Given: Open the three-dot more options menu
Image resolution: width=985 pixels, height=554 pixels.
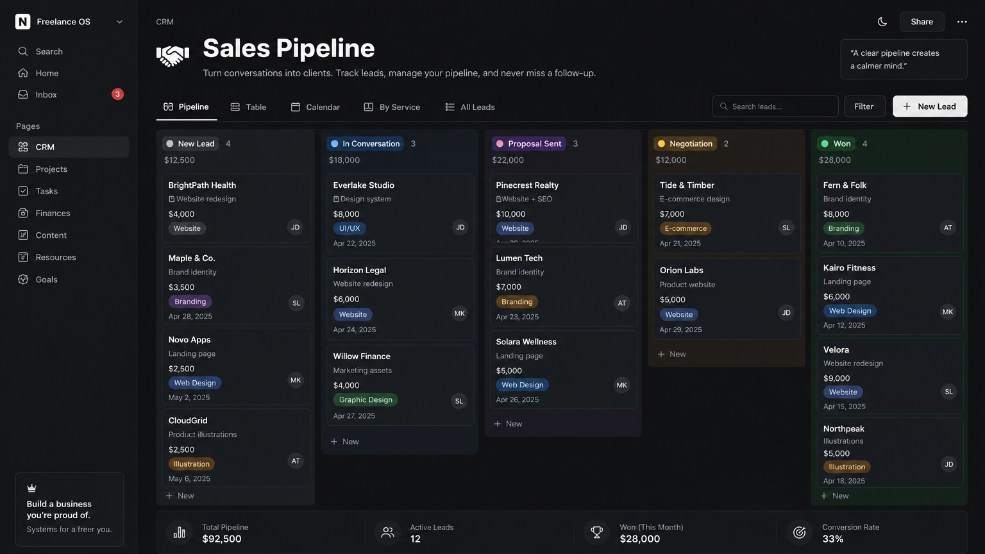Looking at the screenshot, I should (962, 22).
